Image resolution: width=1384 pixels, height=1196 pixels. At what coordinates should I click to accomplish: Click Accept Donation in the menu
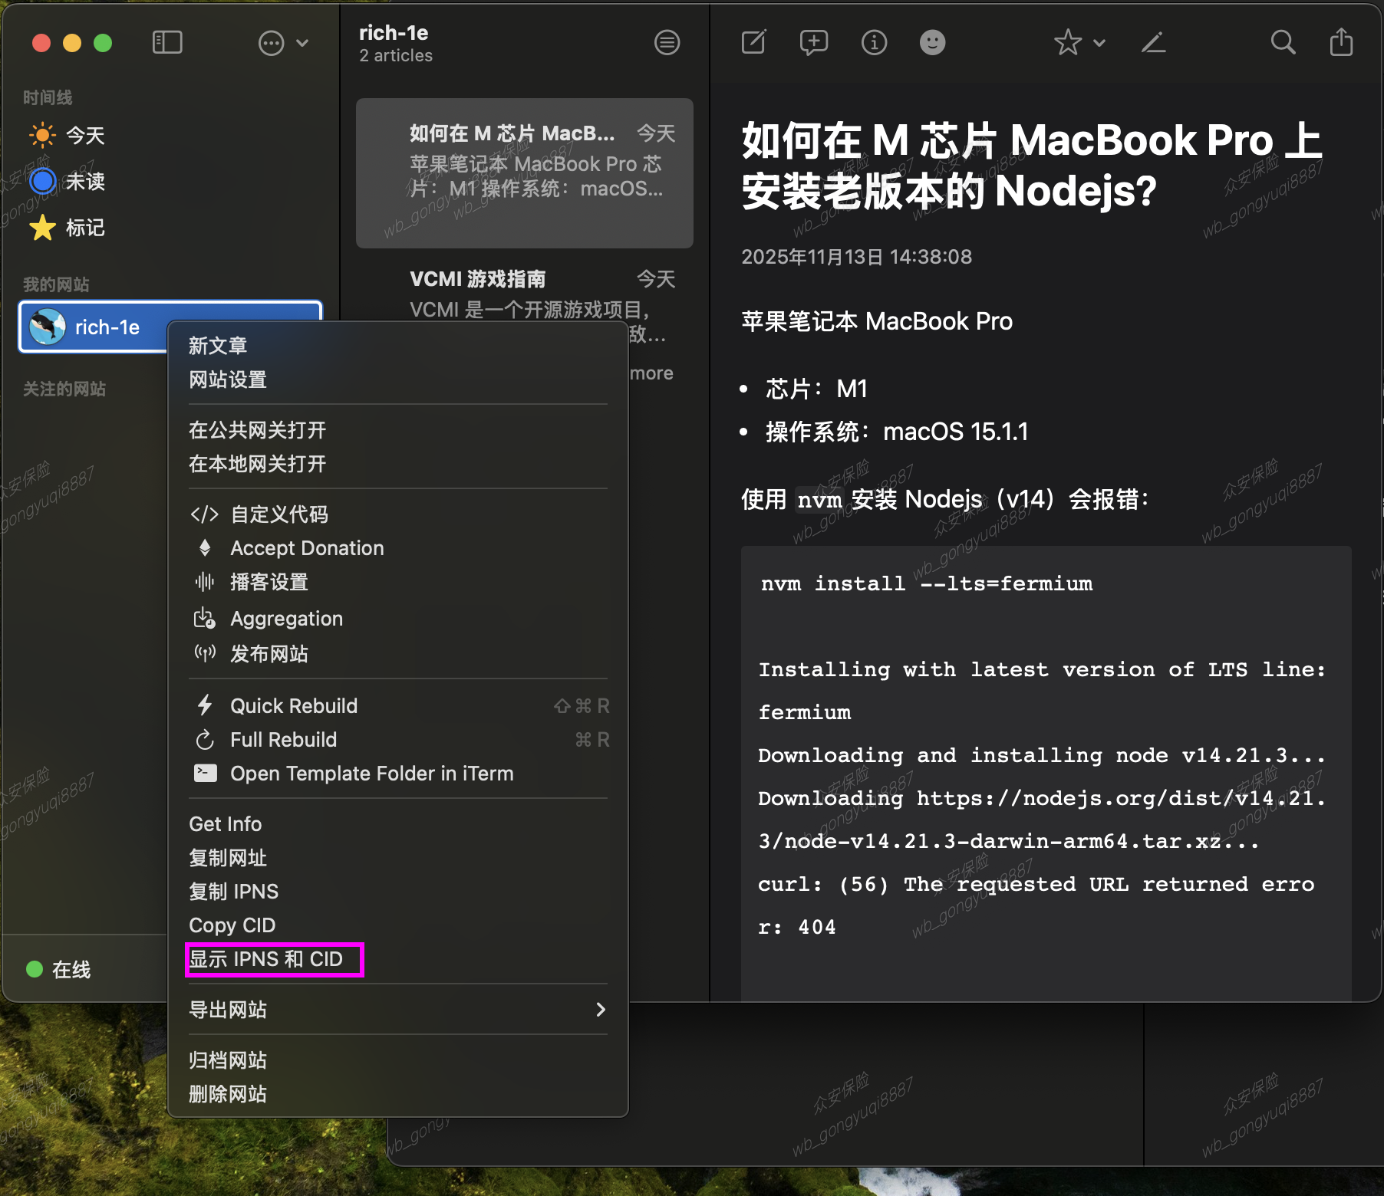click(x=307, y=548)
